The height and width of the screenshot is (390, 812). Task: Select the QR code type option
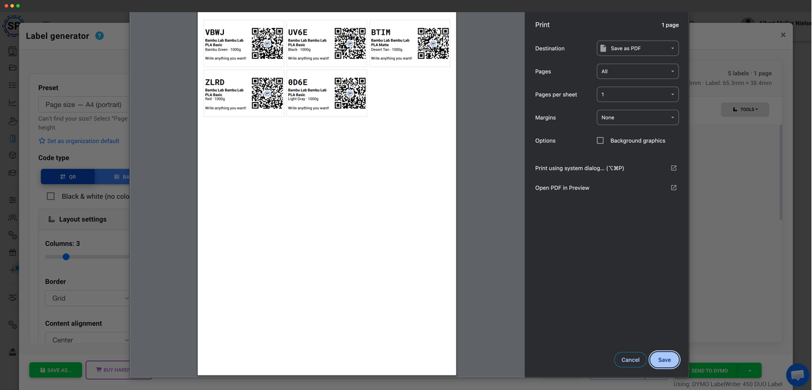68,177
